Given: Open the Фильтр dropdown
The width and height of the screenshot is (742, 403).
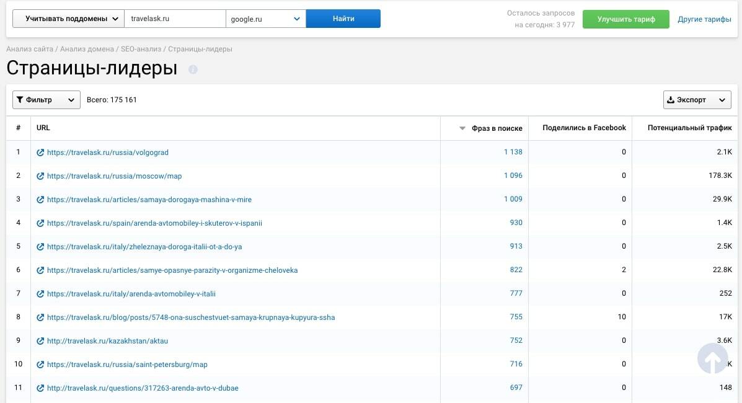Looking at the screenshot, I should tap(46, 100).
